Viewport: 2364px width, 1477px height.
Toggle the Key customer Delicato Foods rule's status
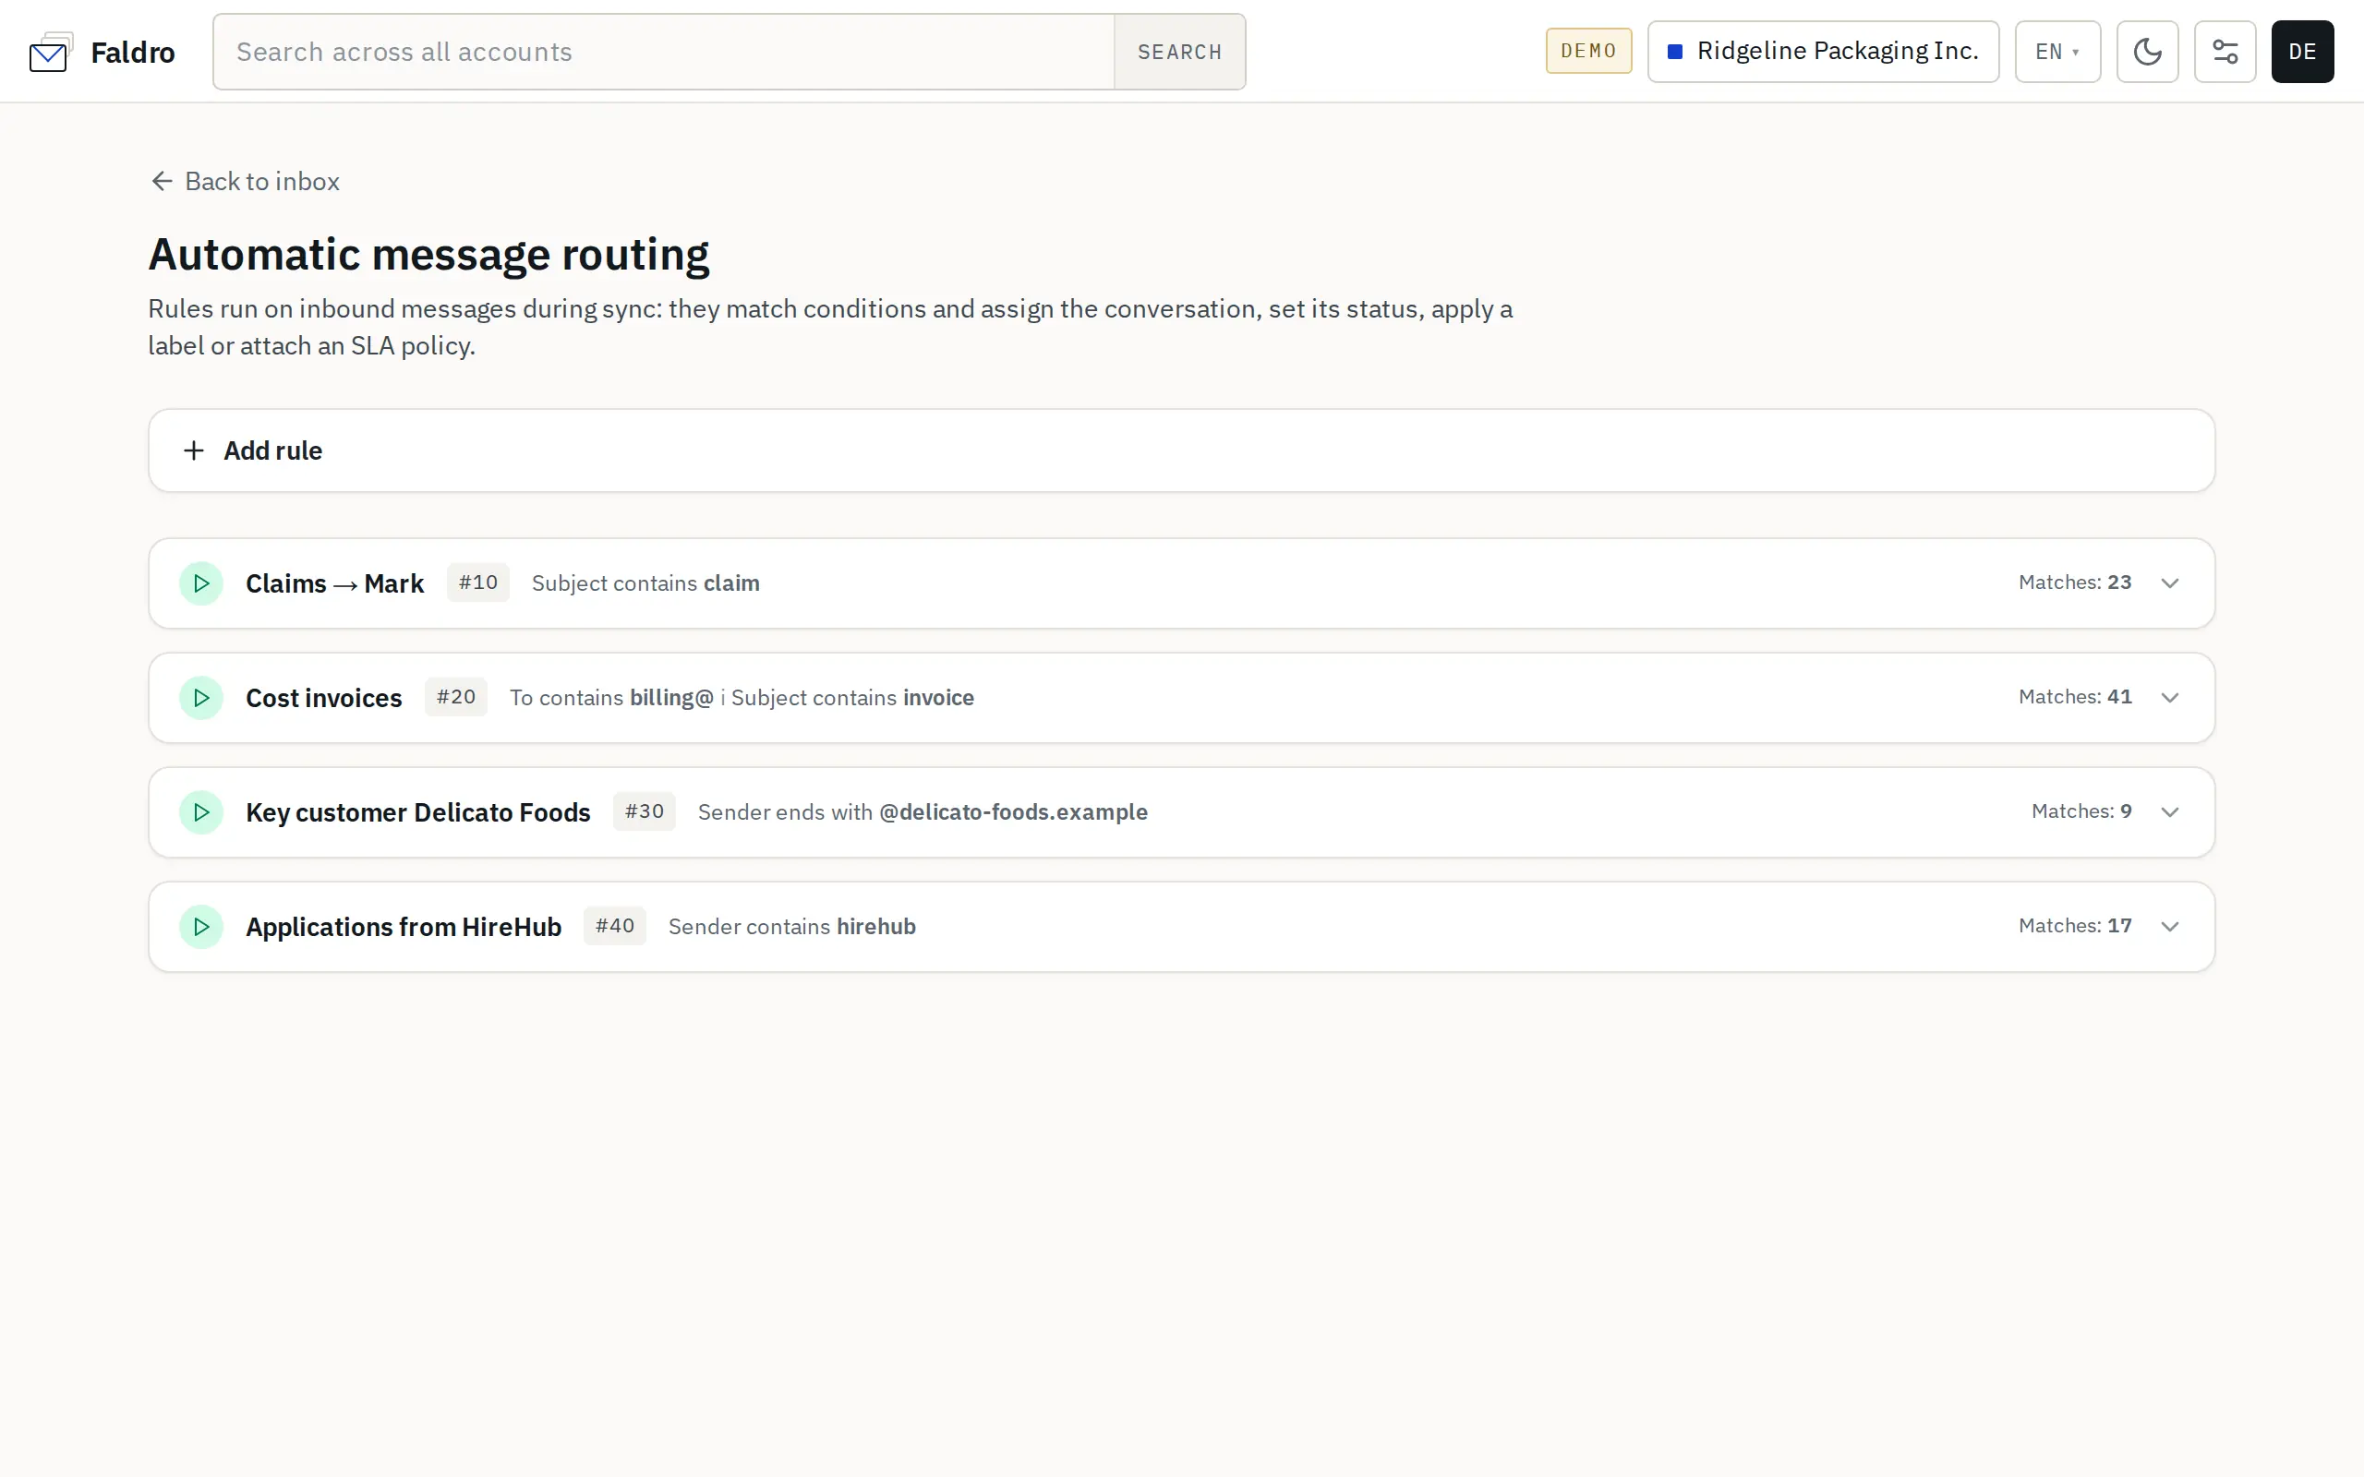click(x=201, y=811)
